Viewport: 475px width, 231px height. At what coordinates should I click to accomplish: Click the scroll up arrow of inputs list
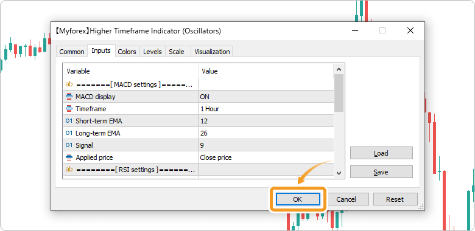point(339,69)
